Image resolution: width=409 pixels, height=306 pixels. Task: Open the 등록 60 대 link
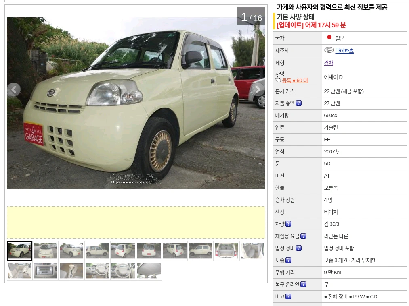point(295,81)
